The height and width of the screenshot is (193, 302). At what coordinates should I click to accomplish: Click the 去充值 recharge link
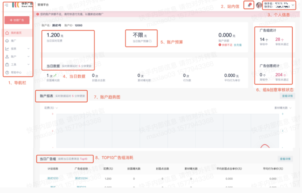point(238,45)
